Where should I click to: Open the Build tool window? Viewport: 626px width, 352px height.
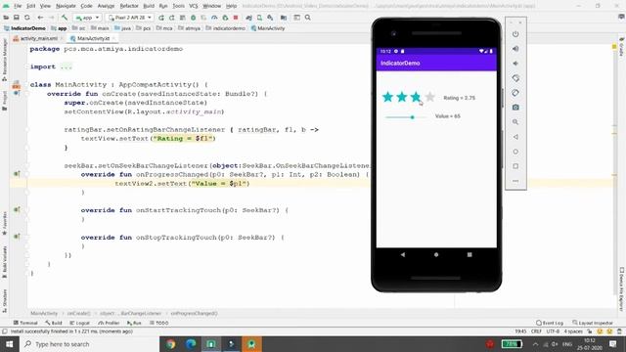tap(54, 323)
